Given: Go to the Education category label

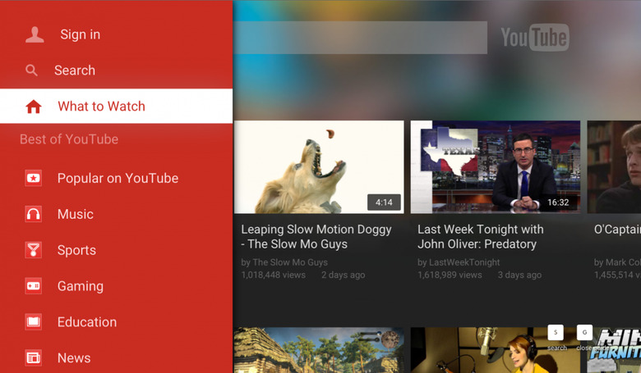Looking at the screenshot, I should [x=87, y=322].
